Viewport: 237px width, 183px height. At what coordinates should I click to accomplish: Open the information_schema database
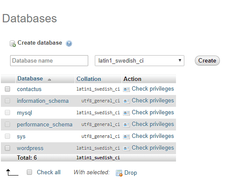click(43, 101)
